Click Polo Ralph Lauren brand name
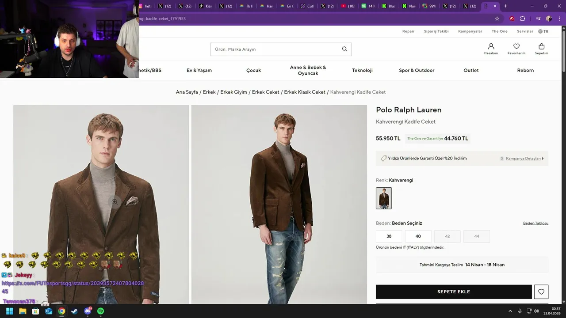Viewport: 566px width, 318px height. click(409, 110)
